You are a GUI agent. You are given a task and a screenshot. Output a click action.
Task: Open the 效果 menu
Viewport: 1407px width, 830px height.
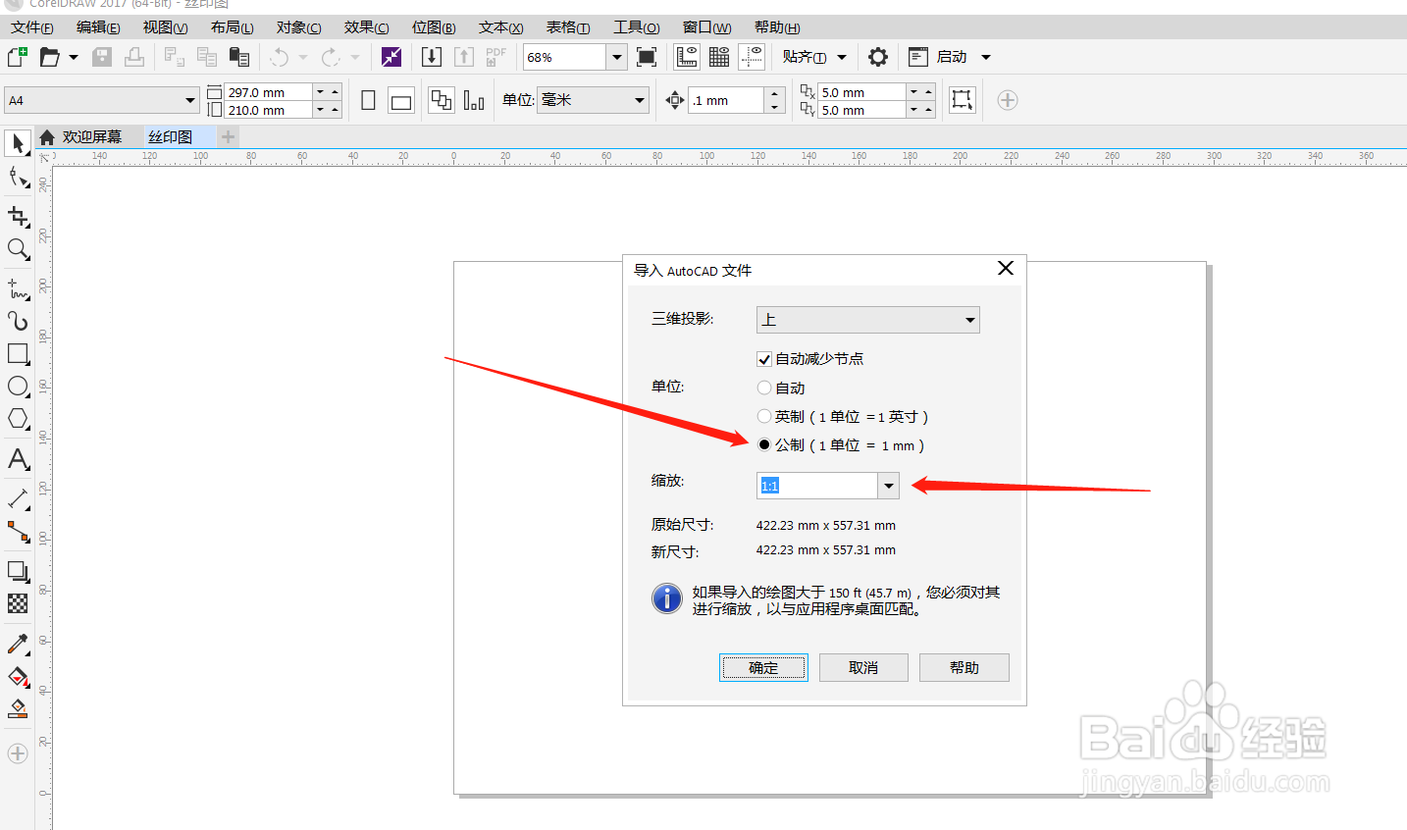click(x=367, y=27)
